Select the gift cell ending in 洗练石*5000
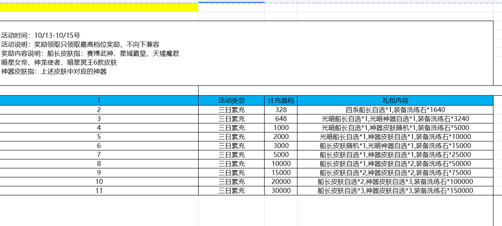 pyautogui.click(x=395, y=128)
